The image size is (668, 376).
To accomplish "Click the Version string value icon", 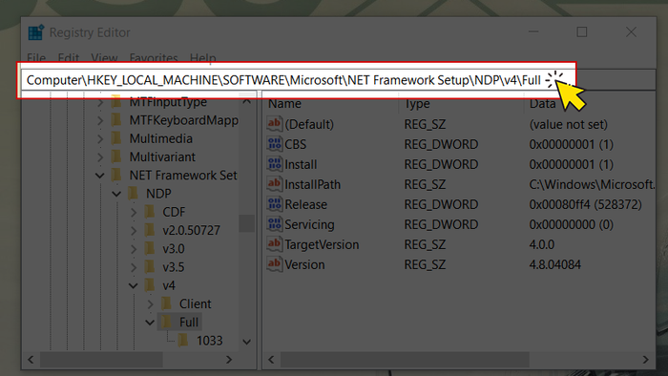I will pos(275,264).
